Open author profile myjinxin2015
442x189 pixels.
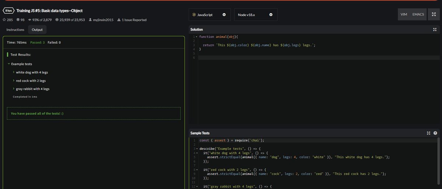point(104,20)
